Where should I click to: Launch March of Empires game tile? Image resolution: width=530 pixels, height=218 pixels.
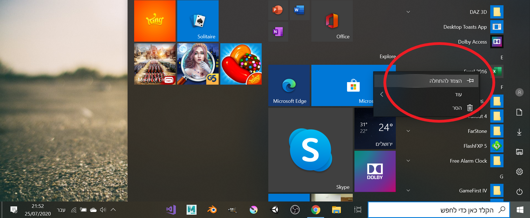click(155, 64)
